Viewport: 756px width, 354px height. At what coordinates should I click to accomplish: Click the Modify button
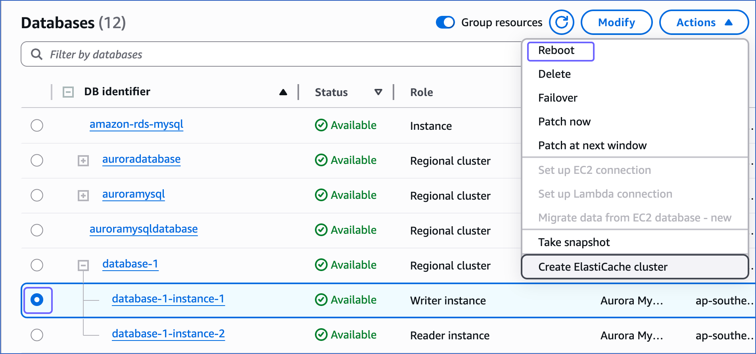coord(616,22)
